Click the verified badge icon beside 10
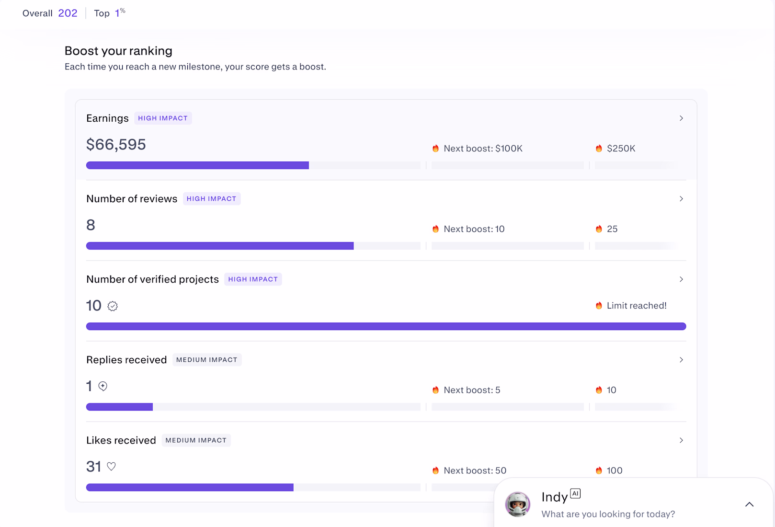Screen dimensions: 775x527 coord(113,306)
